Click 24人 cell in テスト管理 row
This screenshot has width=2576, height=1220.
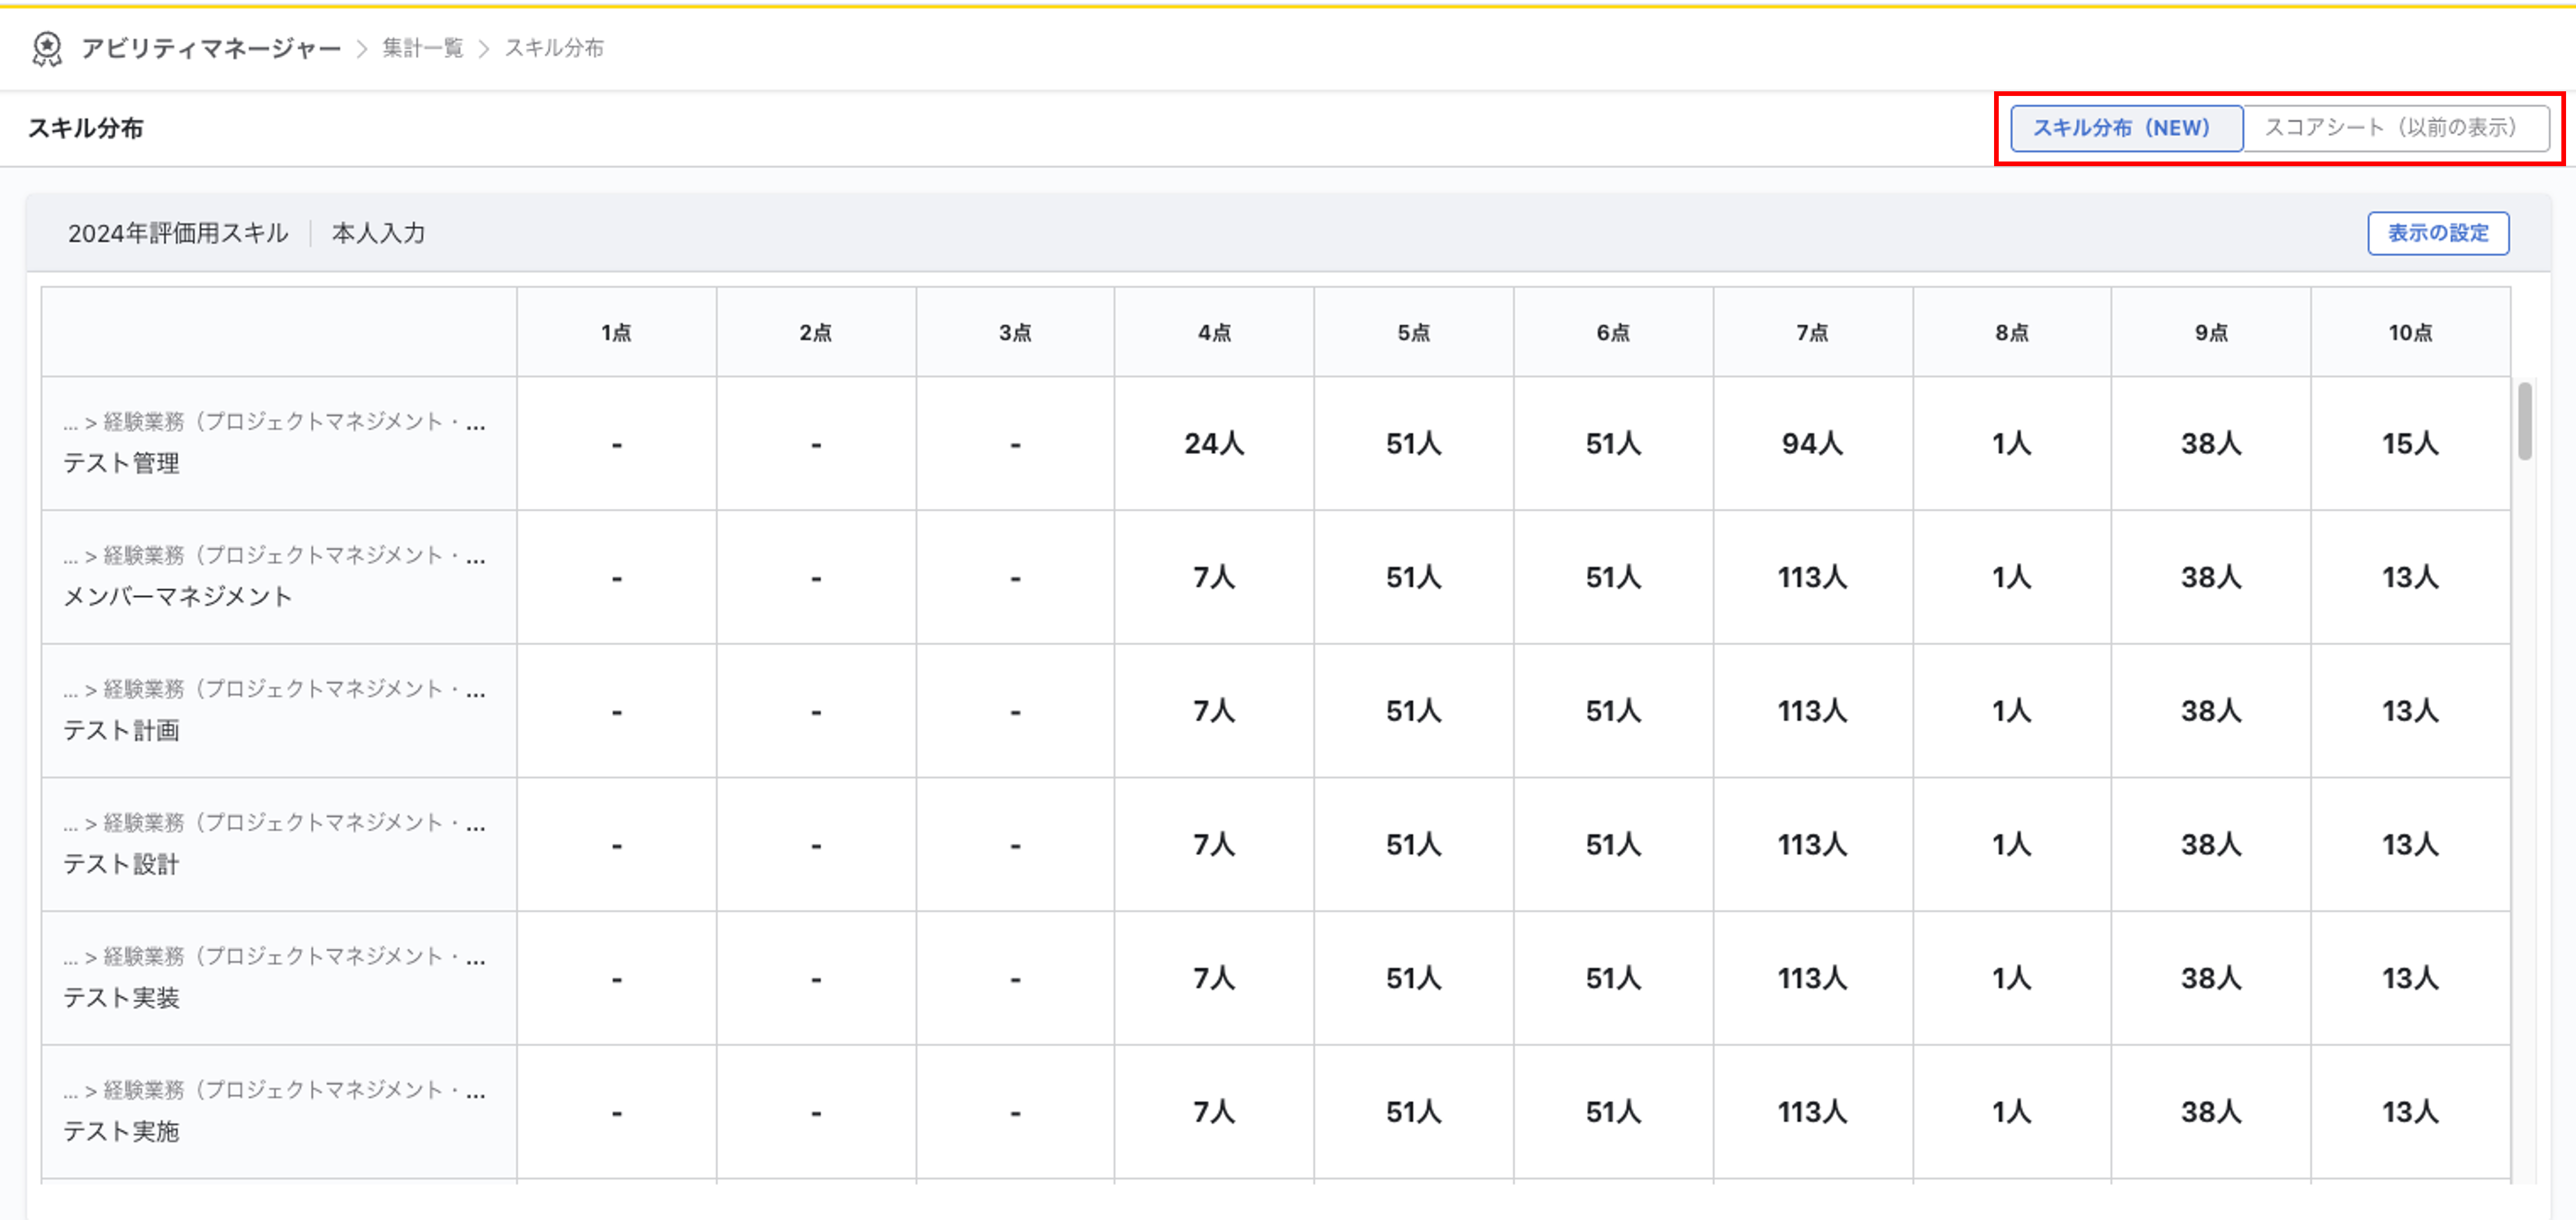pos(1214,444)
